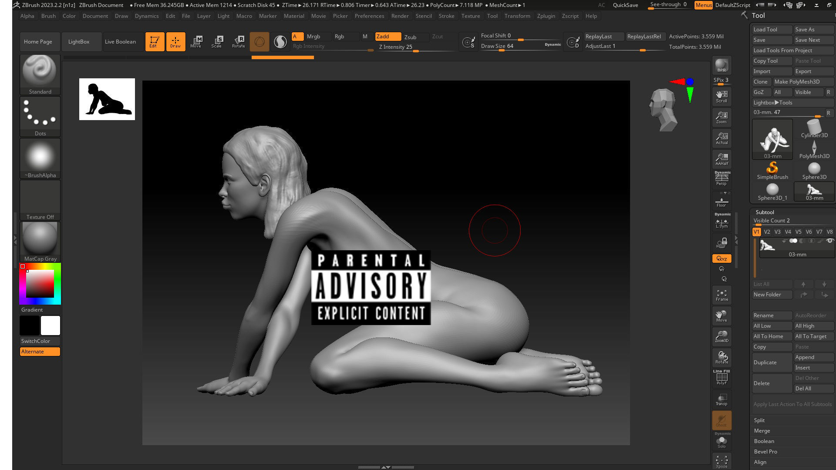This screenshot has width=836, height=470.
Task: Open the Zplugin menu
Action: 546,16
